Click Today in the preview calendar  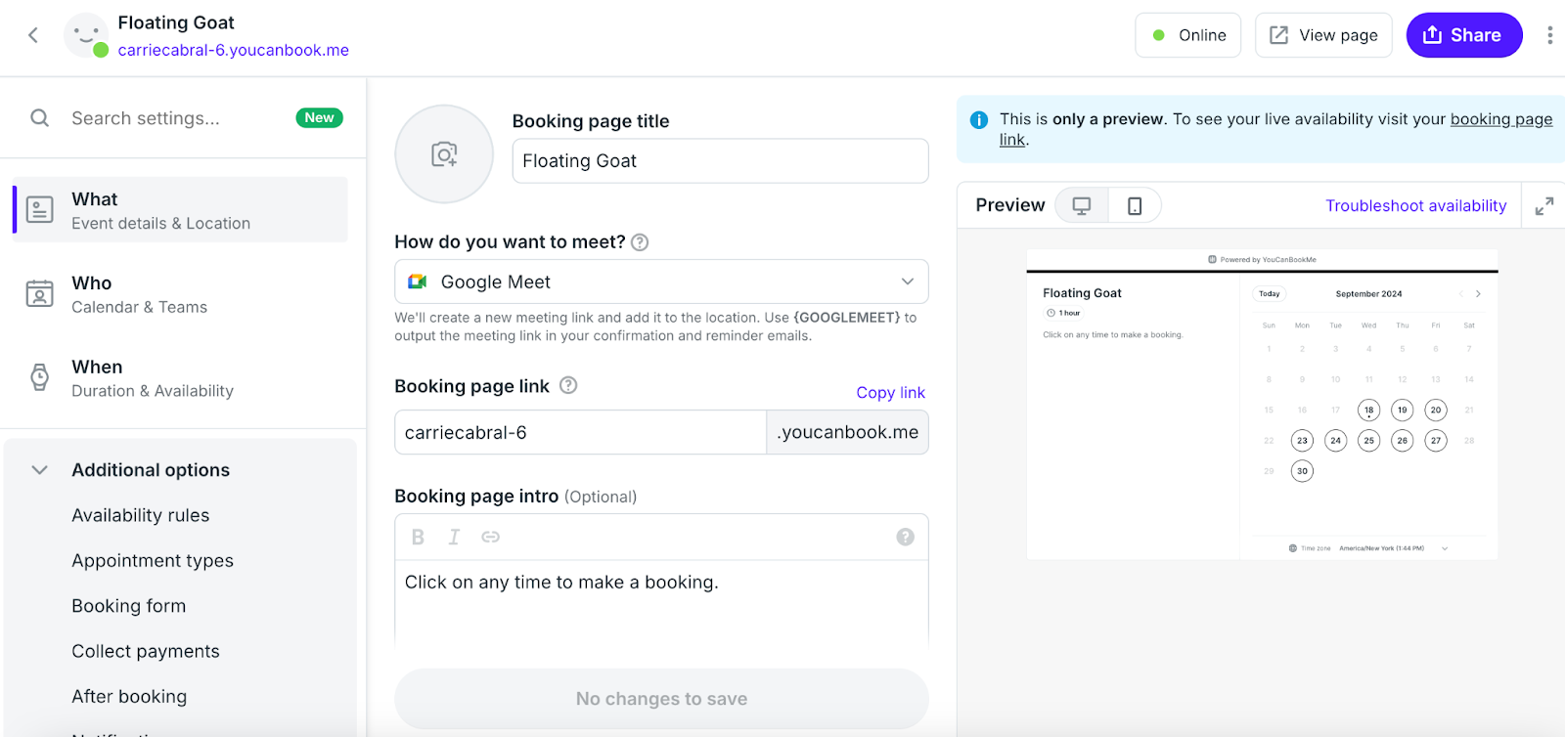[1270, 293]
